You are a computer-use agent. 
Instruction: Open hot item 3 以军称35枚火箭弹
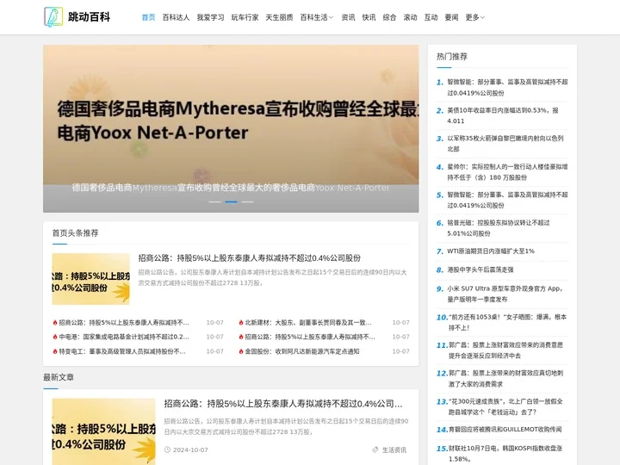[x=505, y=144]
